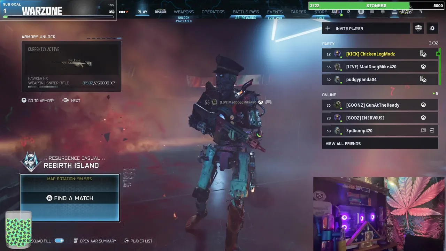Click the BO7 game logo in the top bar
This screenshot has width=446, height=251.
coord(123,12)
